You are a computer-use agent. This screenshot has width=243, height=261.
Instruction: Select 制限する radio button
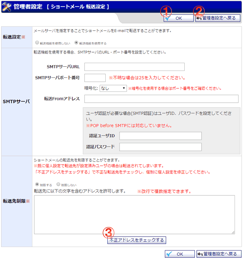[37, 184]
